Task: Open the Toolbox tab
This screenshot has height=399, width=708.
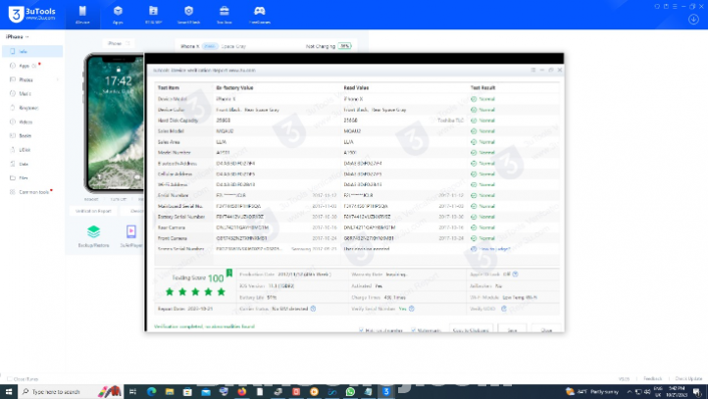Action: 224,15
